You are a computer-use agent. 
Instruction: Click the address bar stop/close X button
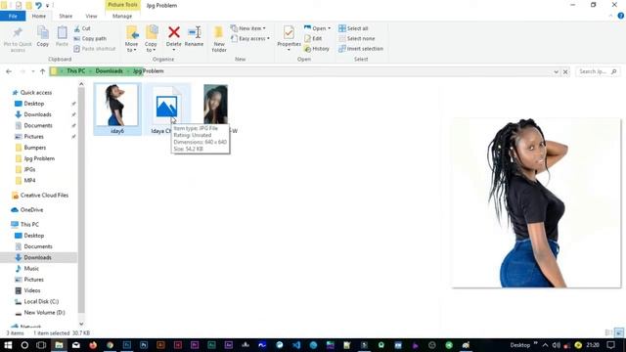(x=565, y=71)
